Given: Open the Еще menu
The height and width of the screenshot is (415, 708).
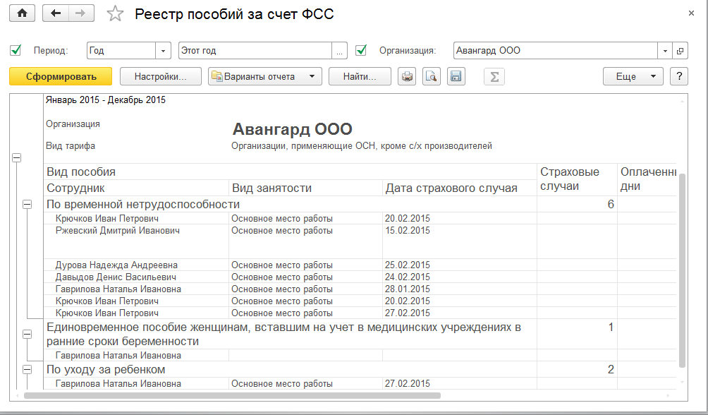Looking at the screenshot, I should [633, 76].
